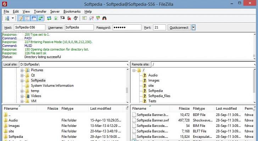Open the Bookmarks menu
The height and width of the screenshot is (141, 258).
point(72,11)
